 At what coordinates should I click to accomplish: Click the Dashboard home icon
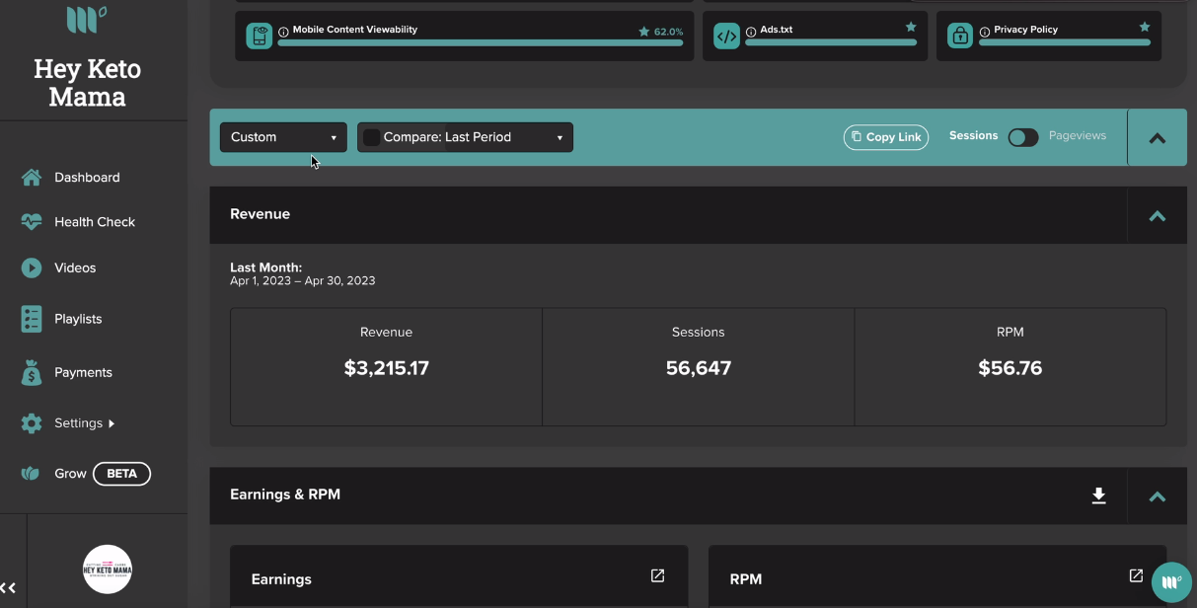click(32, 178)
